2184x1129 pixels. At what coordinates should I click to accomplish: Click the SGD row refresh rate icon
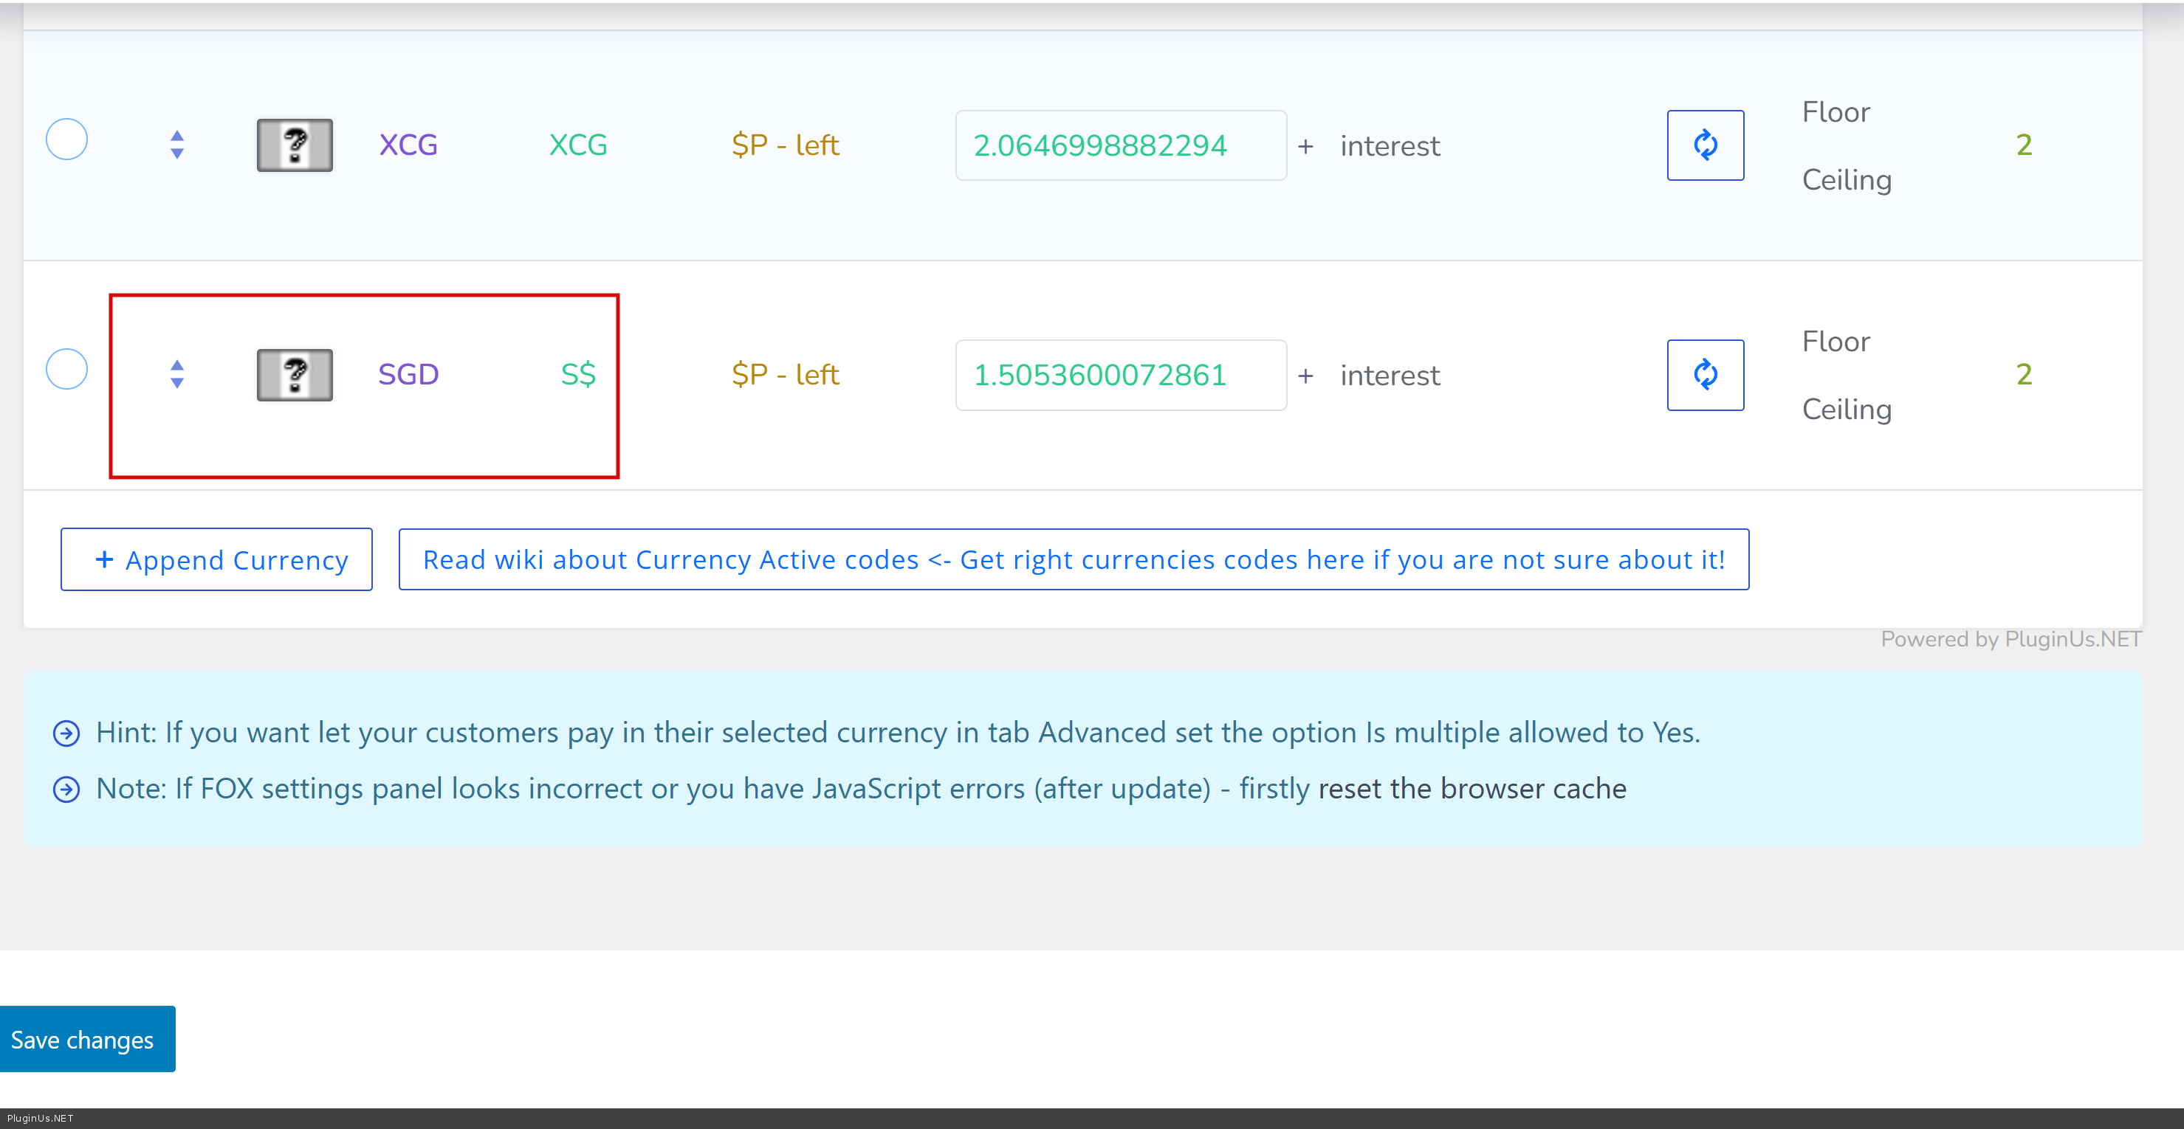(x=1705, y=375)
